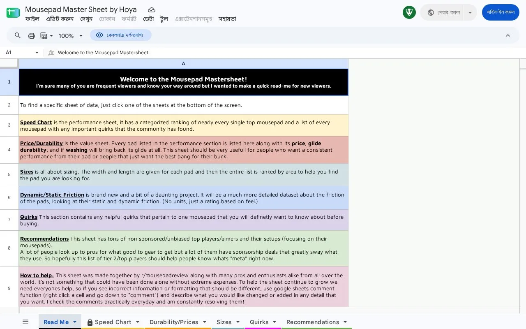Viewport: 526px width, 329px height.
Task: Select column A header
Action: coord(183,63)
